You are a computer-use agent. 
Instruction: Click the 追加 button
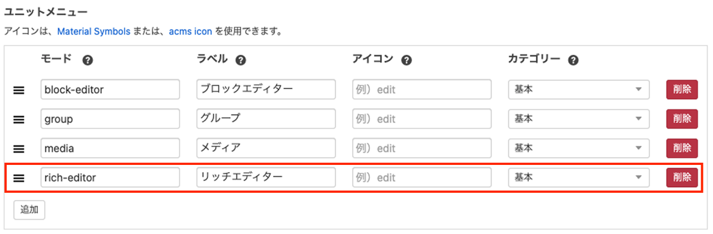29,210
